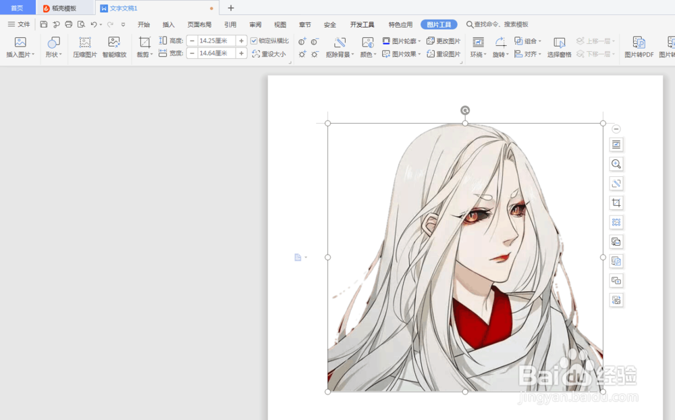Select the Picture Tools (图片工具) tab

click(439, 24)
